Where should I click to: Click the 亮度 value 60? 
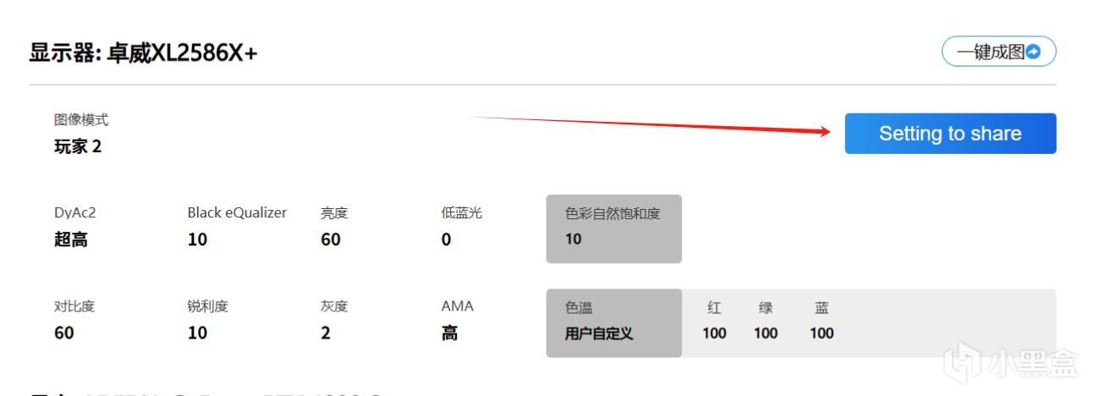pos(330,239)
